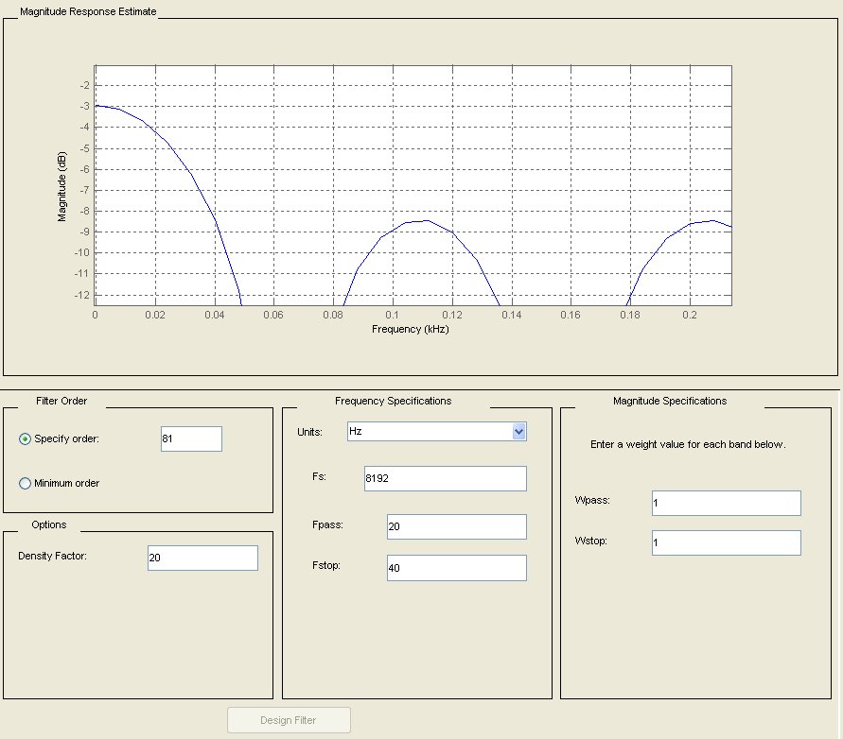The height and width of the screenshot is (739, 843).
Task: Click into the Fpass input field
Action: [x=456, y=526]
